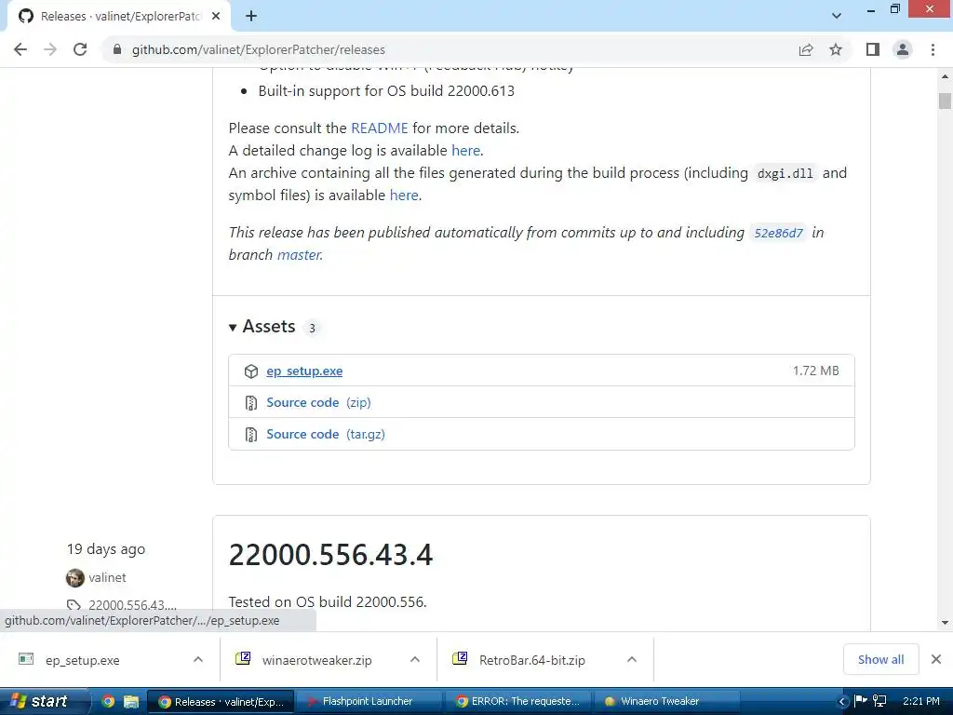This screenshot has width=953, height=715.
Task: Open a new browser tab
Action: pyautogui.click(x=251, y=16)
